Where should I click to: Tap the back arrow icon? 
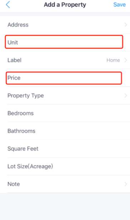click(x=8, y=5)
